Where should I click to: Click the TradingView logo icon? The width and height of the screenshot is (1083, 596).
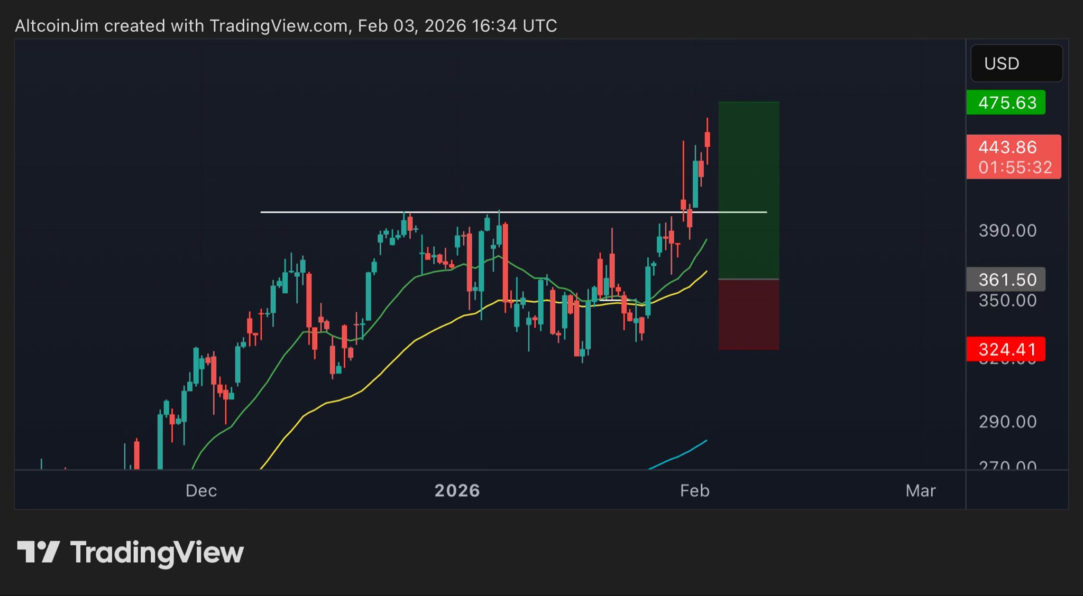tap(38, 552)
